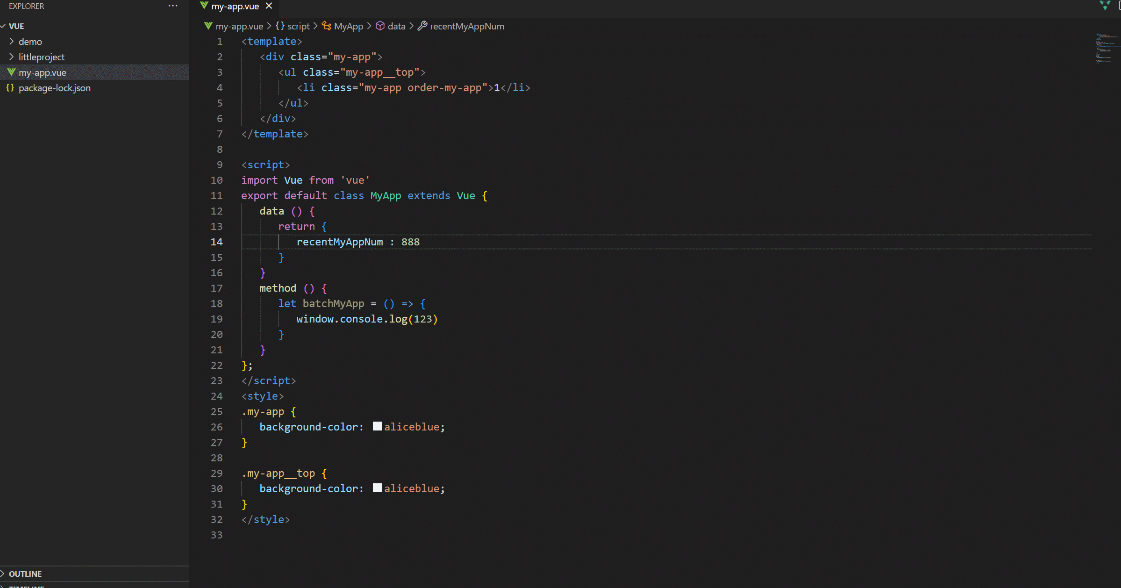The width and height of the screenshot is (1121, 588).
Task: Click the my-app.vue breadcrumb segment
Action: [x=239, y=26]
